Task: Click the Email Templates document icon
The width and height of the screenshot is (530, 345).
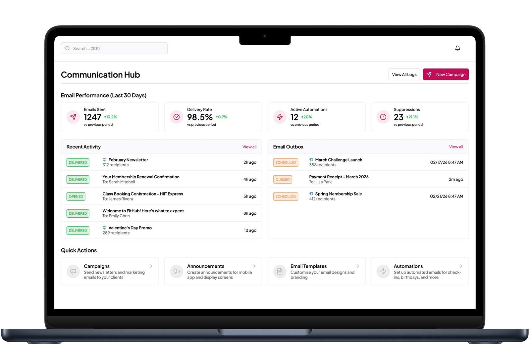Action: coord(280,271)
